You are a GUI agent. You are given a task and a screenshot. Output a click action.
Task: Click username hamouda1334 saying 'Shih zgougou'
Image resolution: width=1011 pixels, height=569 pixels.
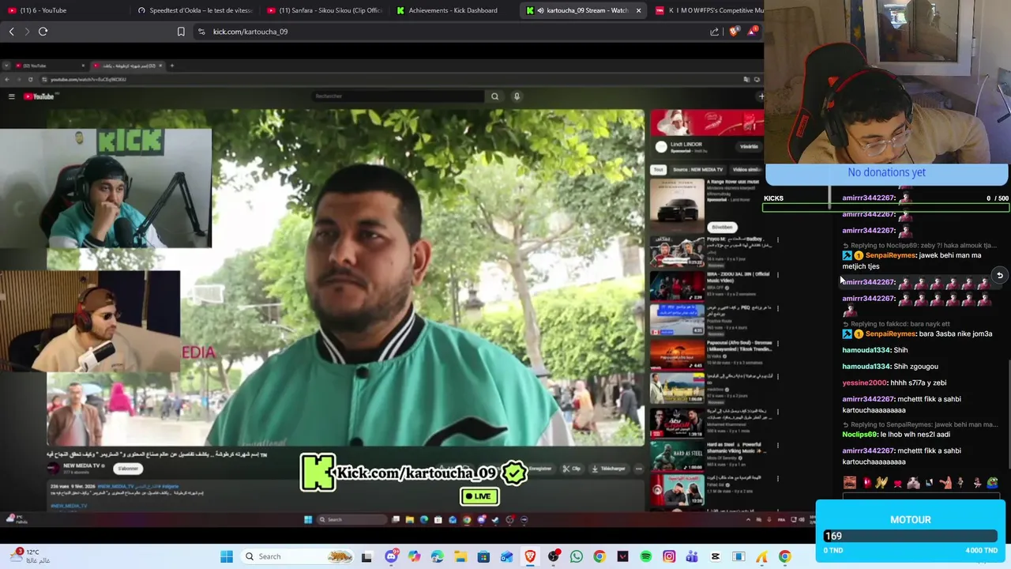click(x=866, y=367)
